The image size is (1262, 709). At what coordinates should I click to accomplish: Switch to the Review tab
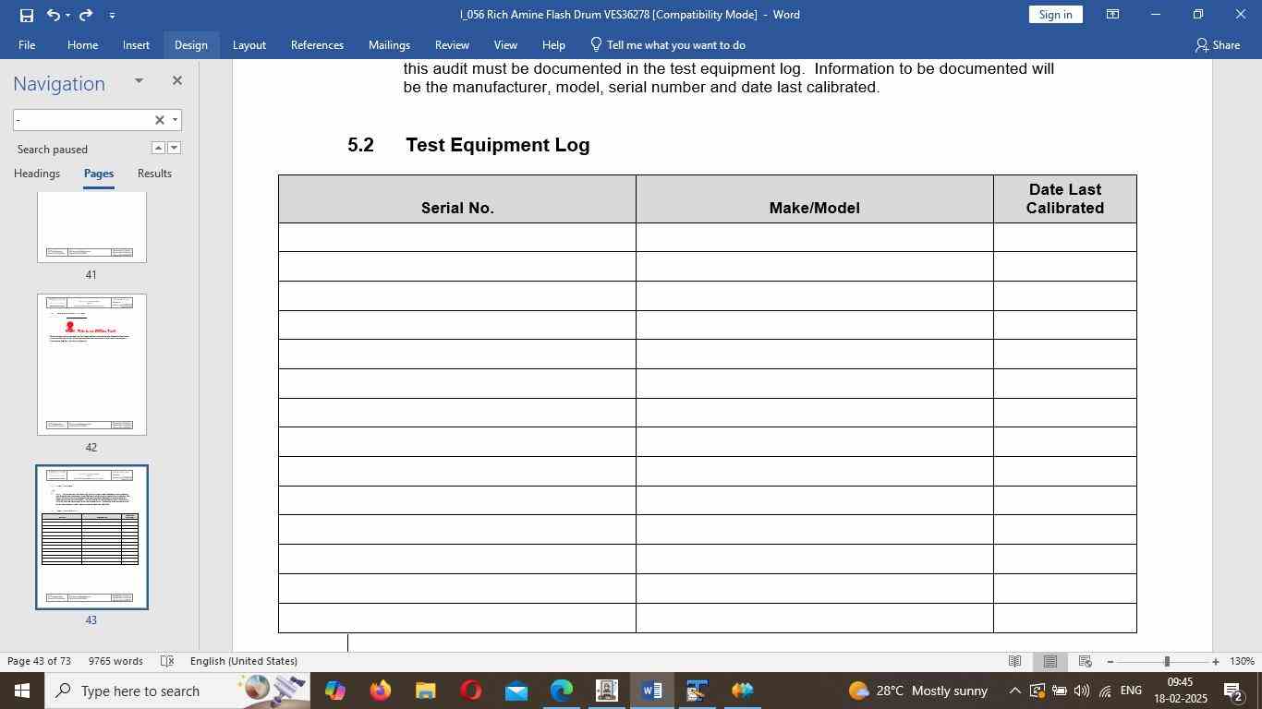click(452, 44)
